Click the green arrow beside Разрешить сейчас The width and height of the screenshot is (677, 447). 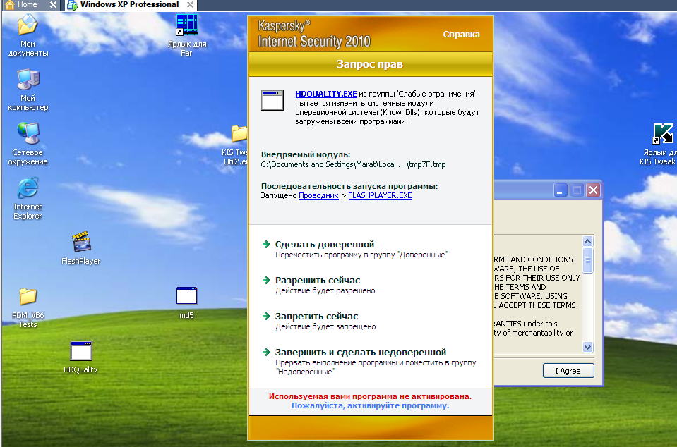(x=266, y=280)
